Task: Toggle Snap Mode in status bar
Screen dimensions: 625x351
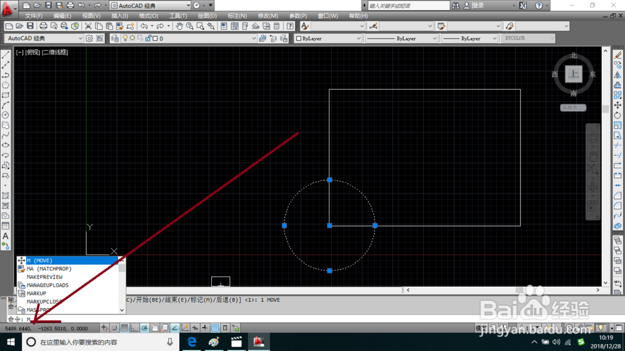Action: click(114, 328)
